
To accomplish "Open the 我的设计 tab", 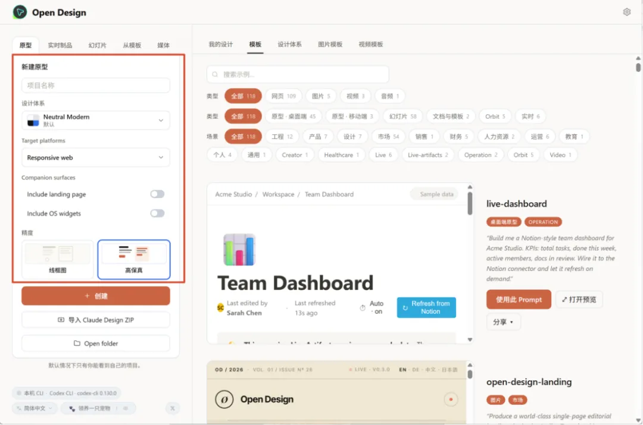I will [x=220, y=44].
